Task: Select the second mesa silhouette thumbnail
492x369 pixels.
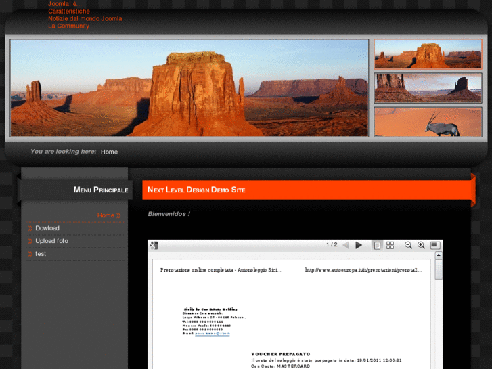Action: pyautogui.click(x=428, y=88)
